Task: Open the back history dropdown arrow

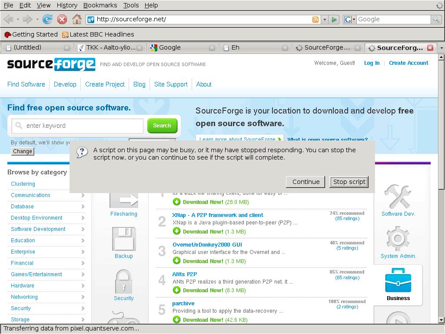Action: coord(18,19)
